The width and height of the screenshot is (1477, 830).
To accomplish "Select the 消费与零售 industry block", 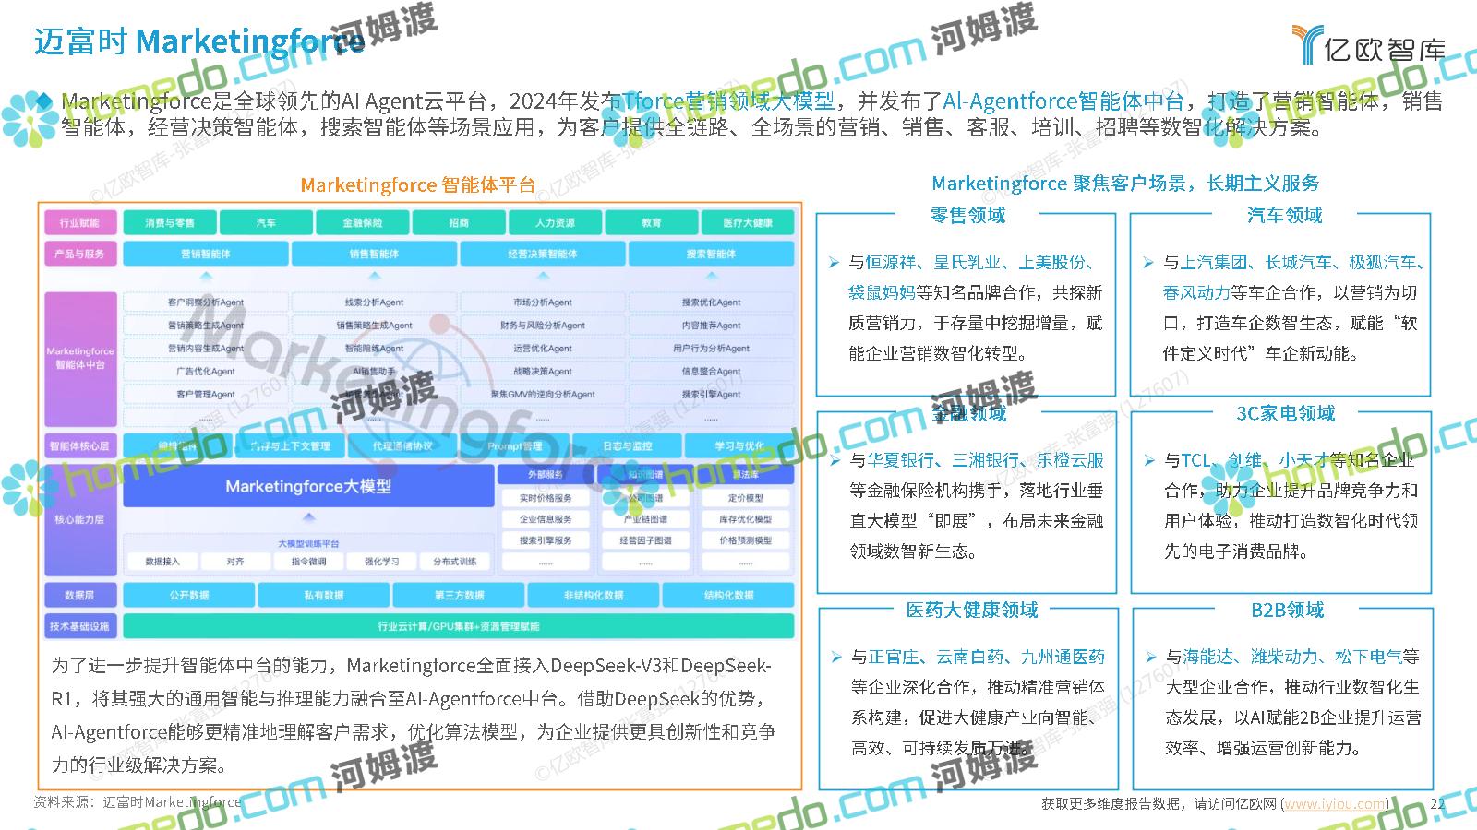I will pyautogui.click(x=170, y=222).
